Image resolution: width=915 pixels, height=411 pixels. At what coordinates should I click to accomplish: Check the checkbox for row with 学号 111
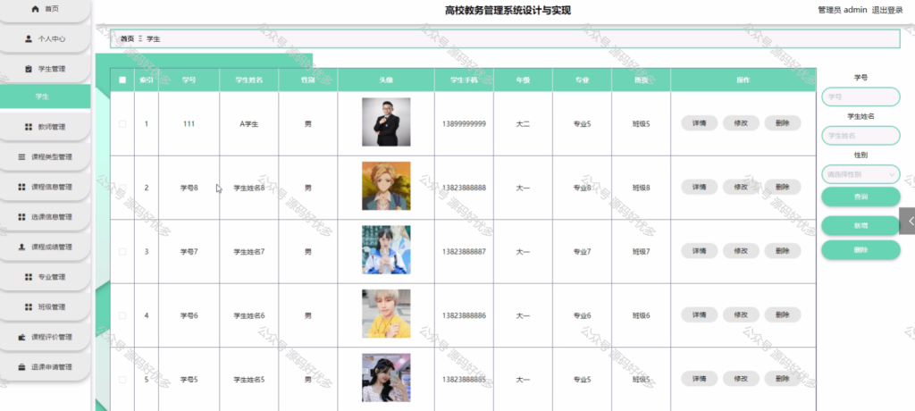(122, 124)
